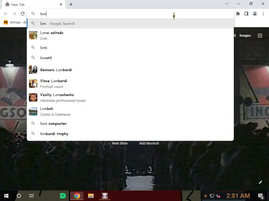Open the Google apps grid
This screenshot has width=269, height=201.
pyautogui.click(x=260, y=36)
